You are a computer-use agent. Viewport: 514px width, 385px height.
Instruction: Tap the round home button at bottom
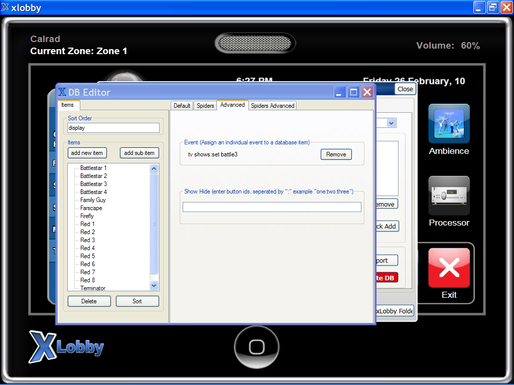tap(256, 347)
